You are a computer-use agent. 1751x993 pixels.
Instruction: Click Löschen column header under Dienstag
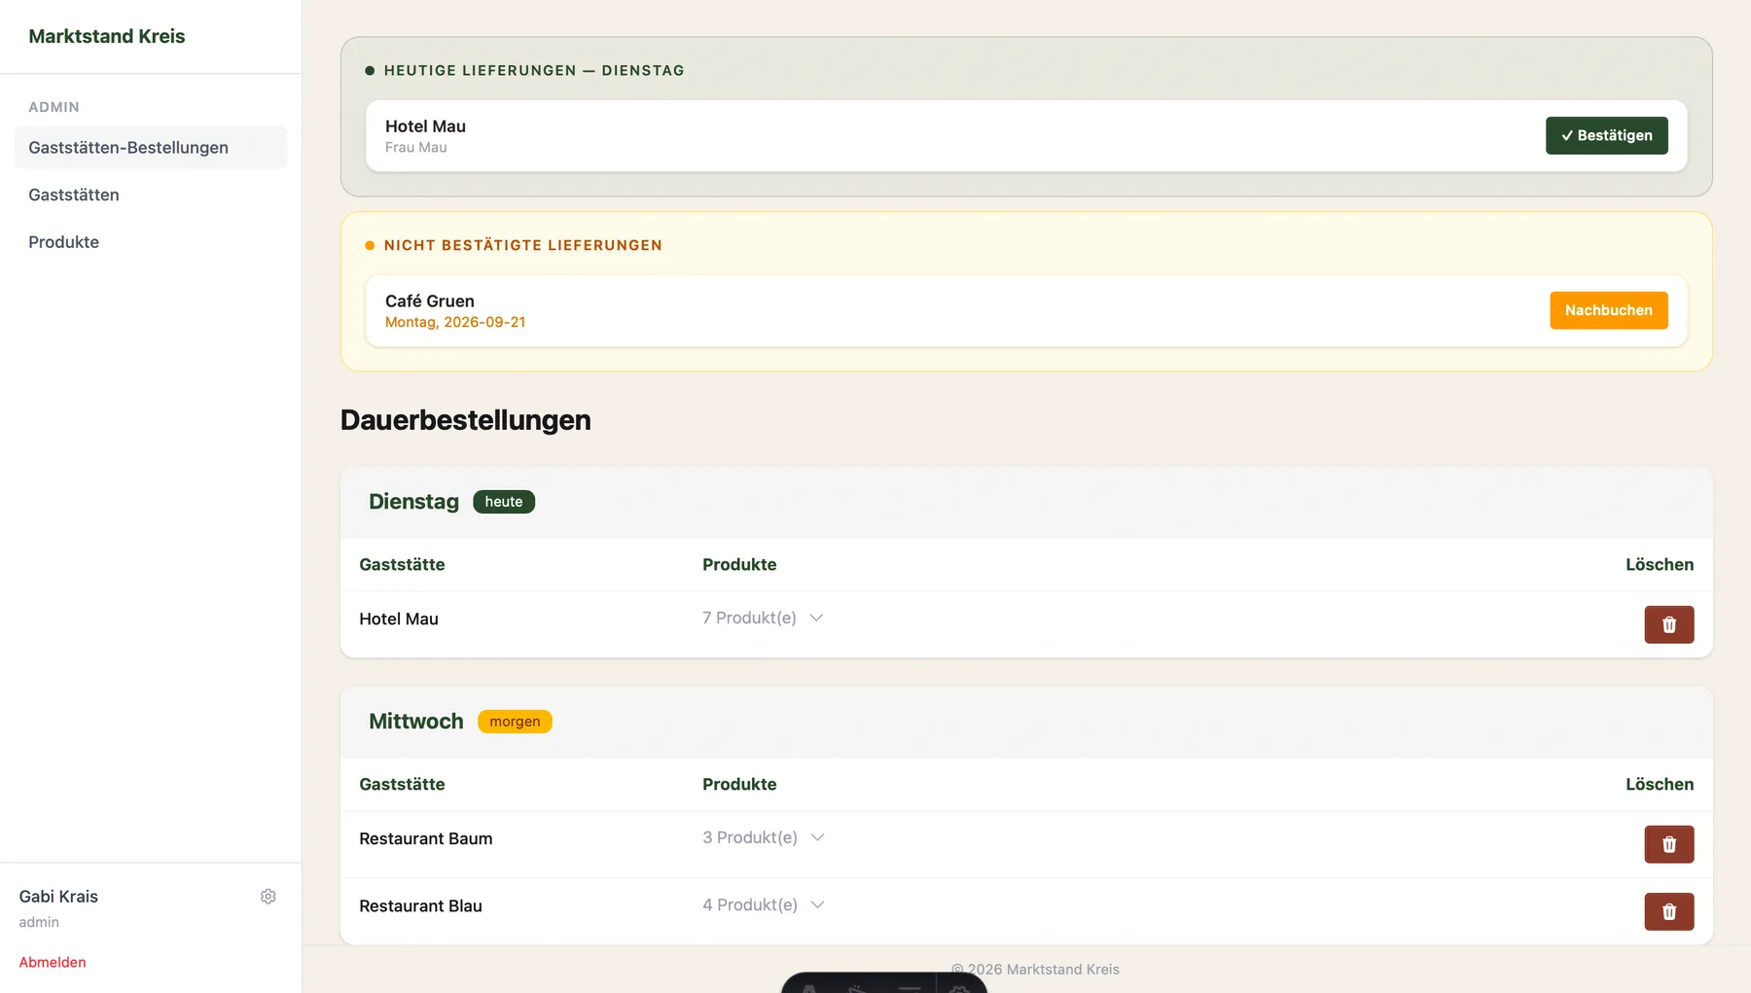click(1660, 565)
